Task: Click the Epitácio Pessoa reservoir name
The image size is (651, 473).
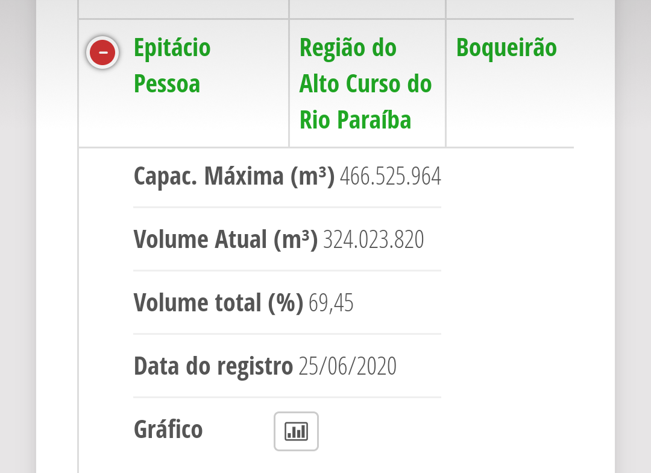Action: (x=172, y=65)
